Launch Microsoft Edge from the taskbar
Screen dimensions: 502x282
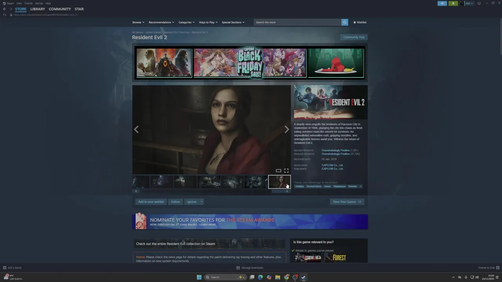[260, 277]
